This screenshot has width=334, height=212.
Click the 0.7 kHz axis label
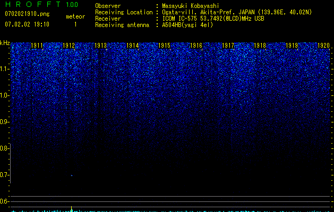(4, 175)
